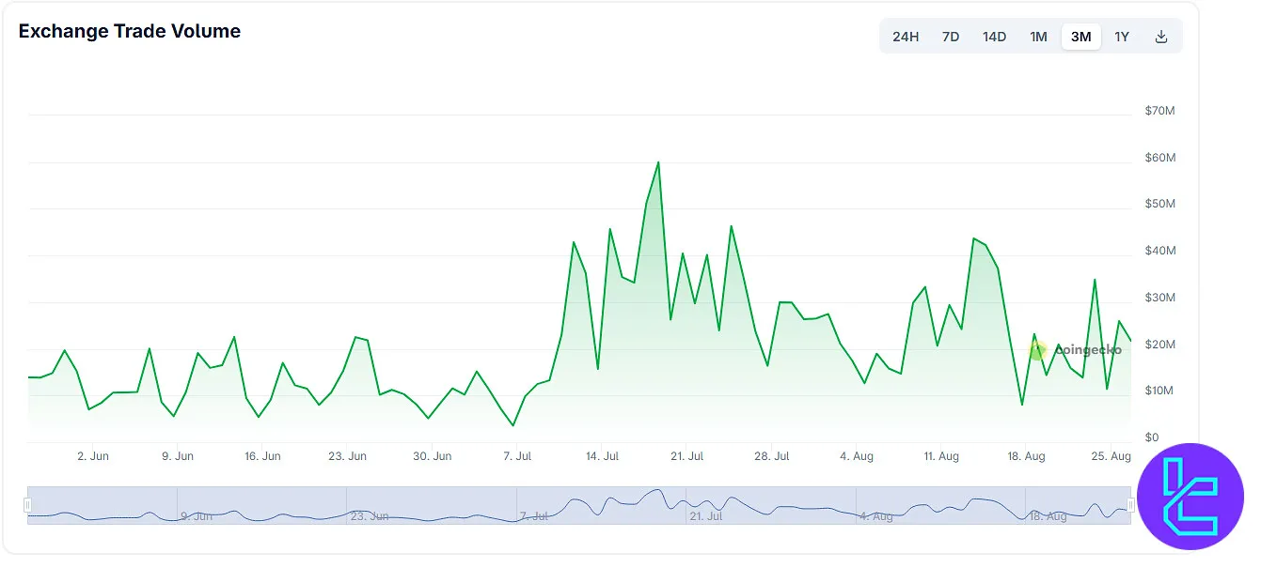The image size is (1277, 583).
Task: Click the $20M axis label
Action: [x=1159, y=345]
